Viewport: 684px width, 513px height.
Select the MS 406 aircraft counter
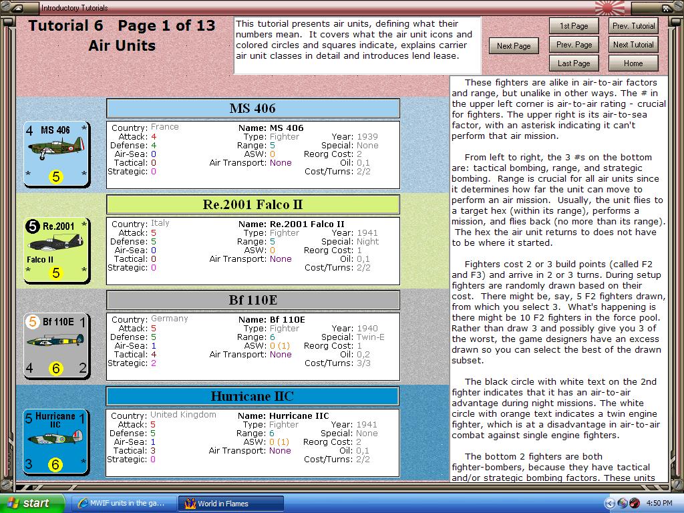(x=57, y=154)
